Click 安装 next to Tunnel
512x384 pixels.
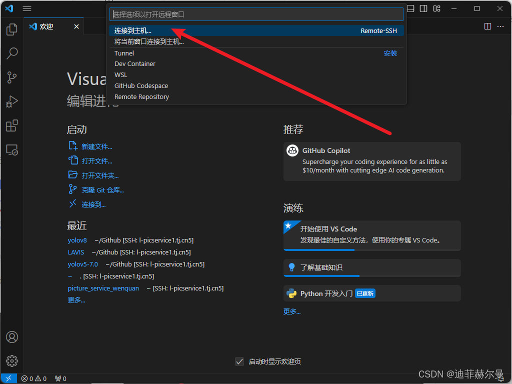(x=390, y=53)
